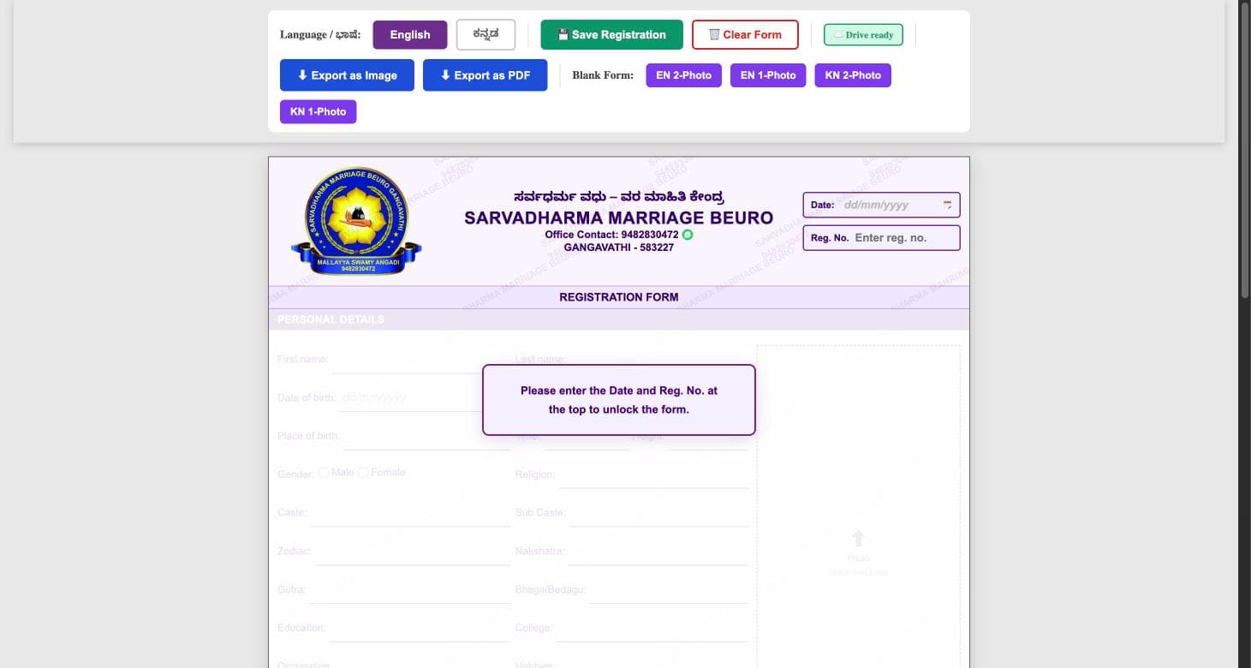Click the Gotra input field
The image size is (1251, 668).
coord(409,592)
